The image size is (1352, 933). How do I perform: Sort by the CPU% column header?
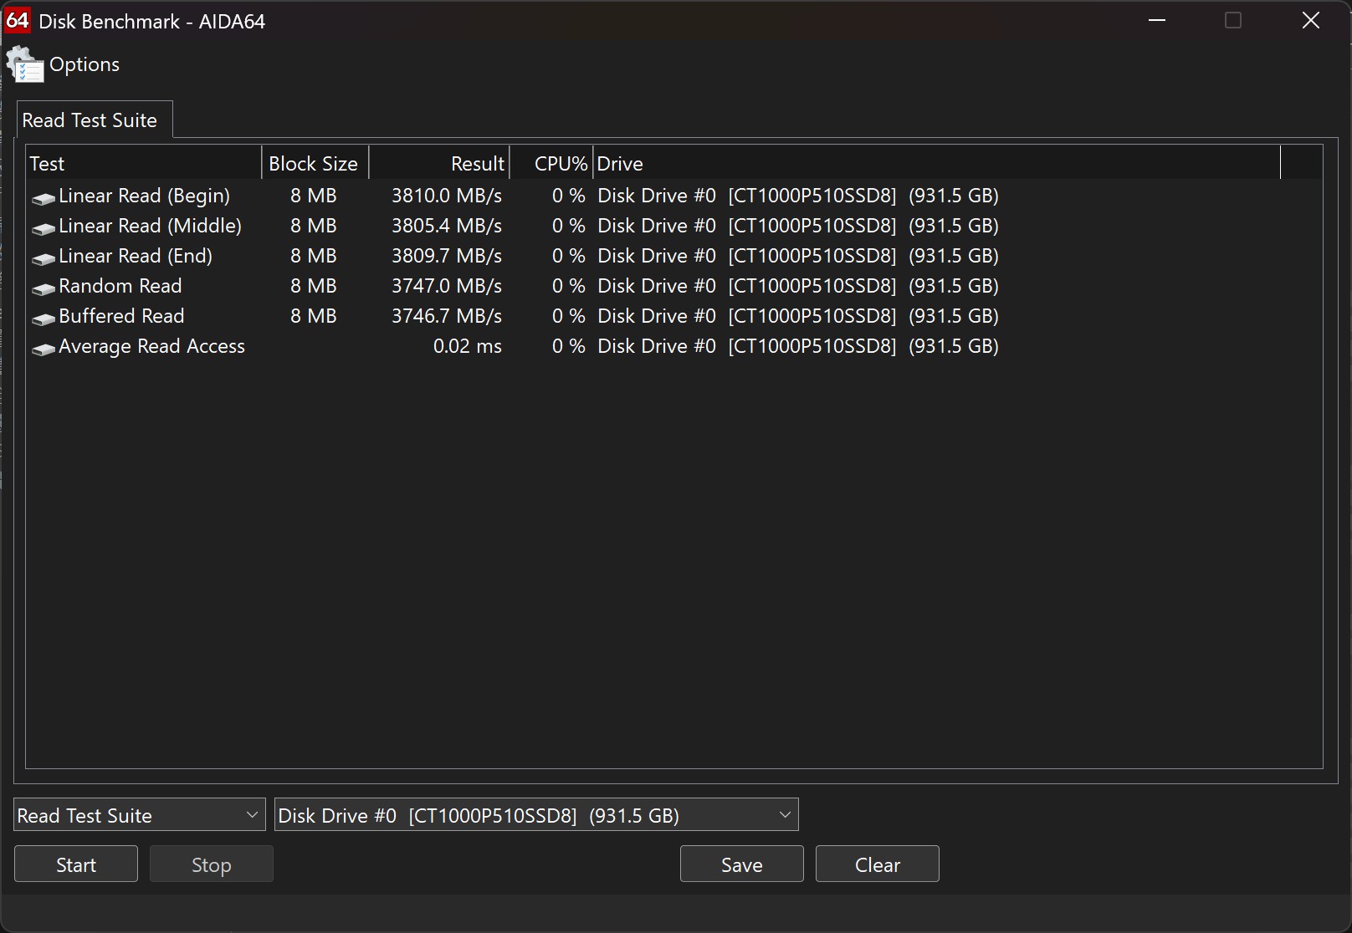[551, 163]
